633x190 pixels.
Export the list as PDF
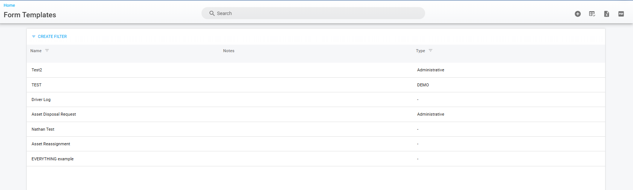pos(621,14)
